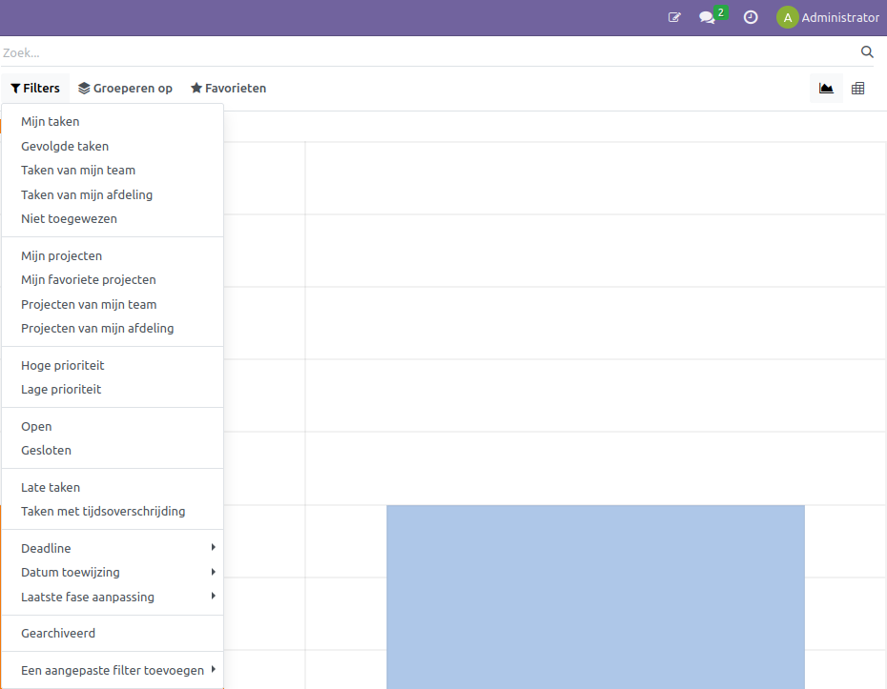Switch to pivot table view
This screenshot has height=689, width=887.
(857, 89)
